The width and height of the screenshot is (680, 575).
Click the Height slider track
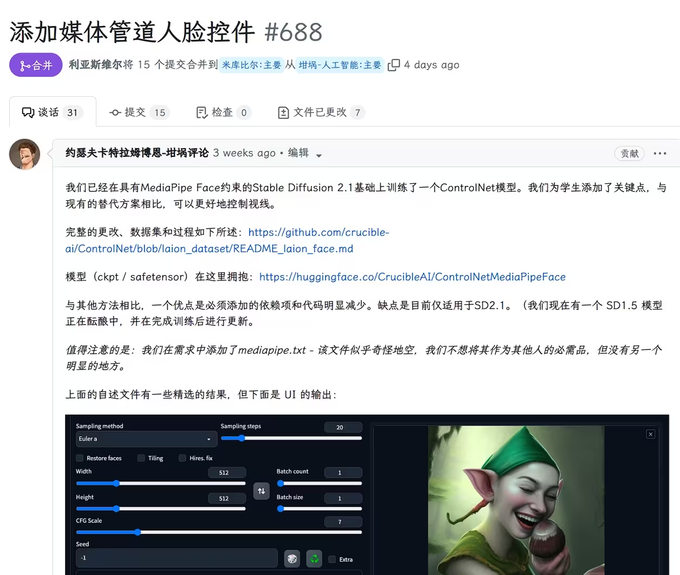pos(161,508)
